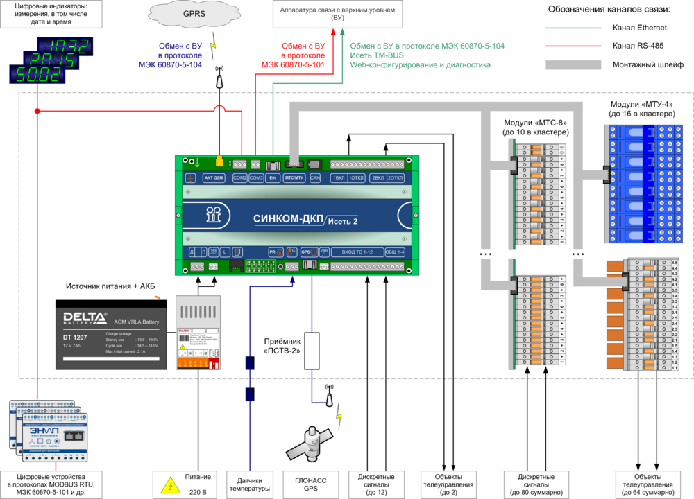Click the MTC/MTY connector label
This screenshot has width=694, height=499.
pos(294,178)
